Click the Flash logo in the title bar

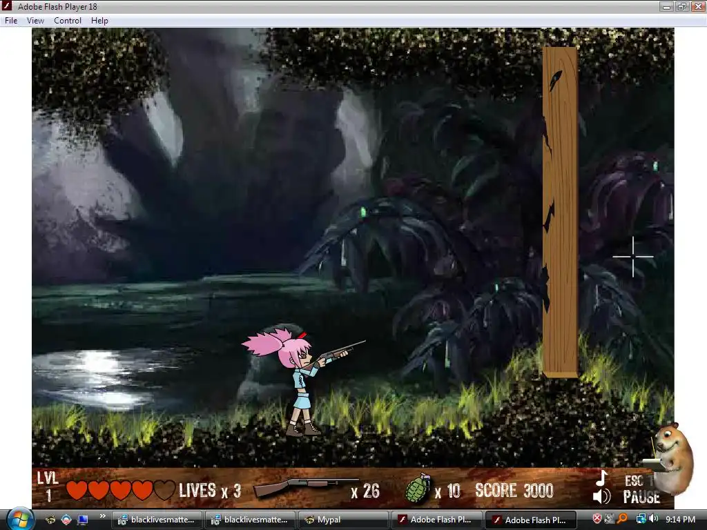pos(7,6)
